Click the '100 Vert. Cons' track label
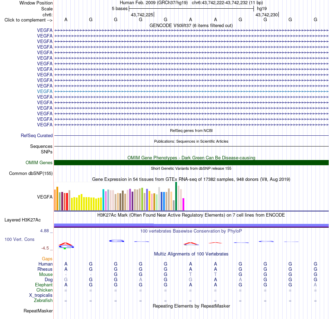329x319 pixels. click(x=19, y=239)
